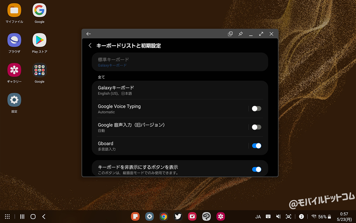Click the screen capture icon in the tray

288,216
